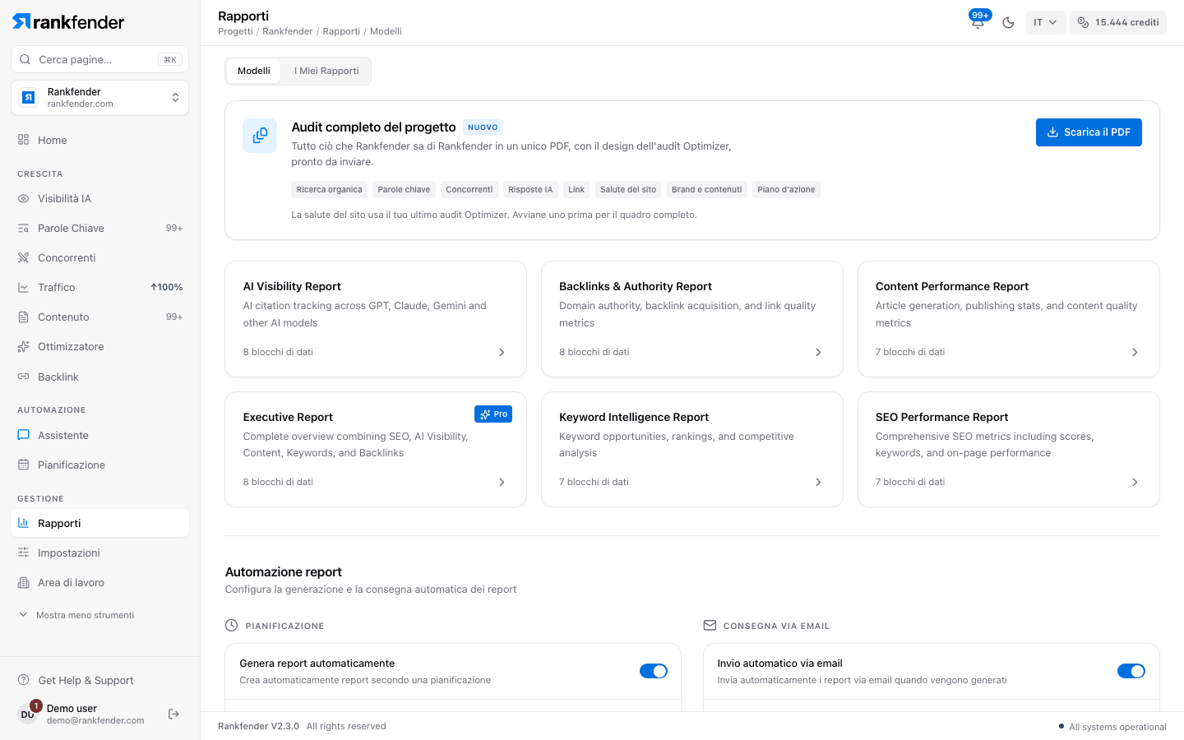Open Ottimizzatore sparkle icon
The height and width of the screenshot is (740, 1184).
point(23,346)
